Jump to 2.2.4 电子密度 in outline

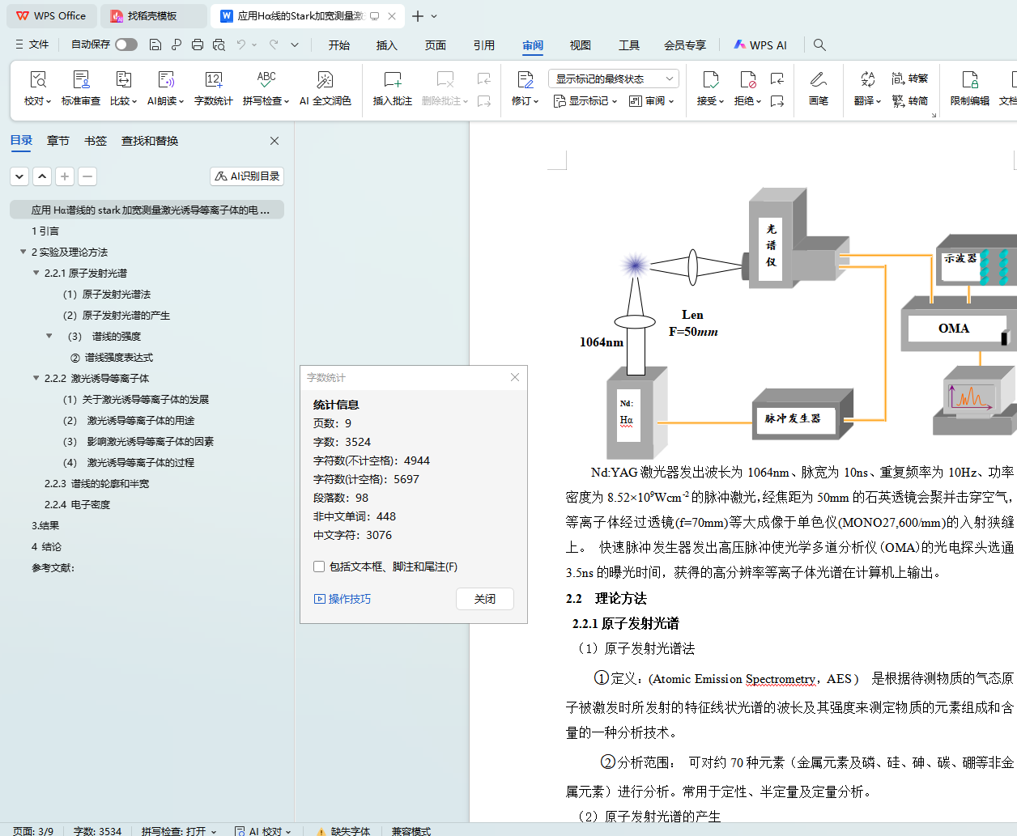click(x=77, y=505)
